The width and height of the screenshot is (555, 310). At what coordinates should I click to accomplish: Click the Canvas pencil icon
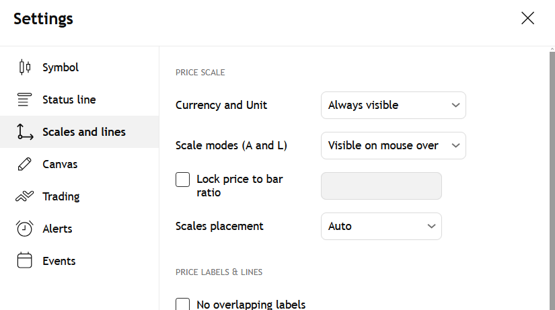tap(25, 164)
